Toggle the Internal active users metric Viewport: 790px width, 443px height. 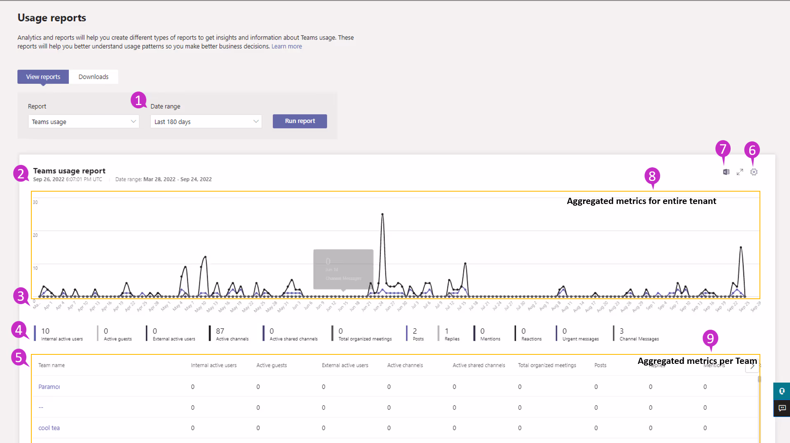tap(59, 334)
